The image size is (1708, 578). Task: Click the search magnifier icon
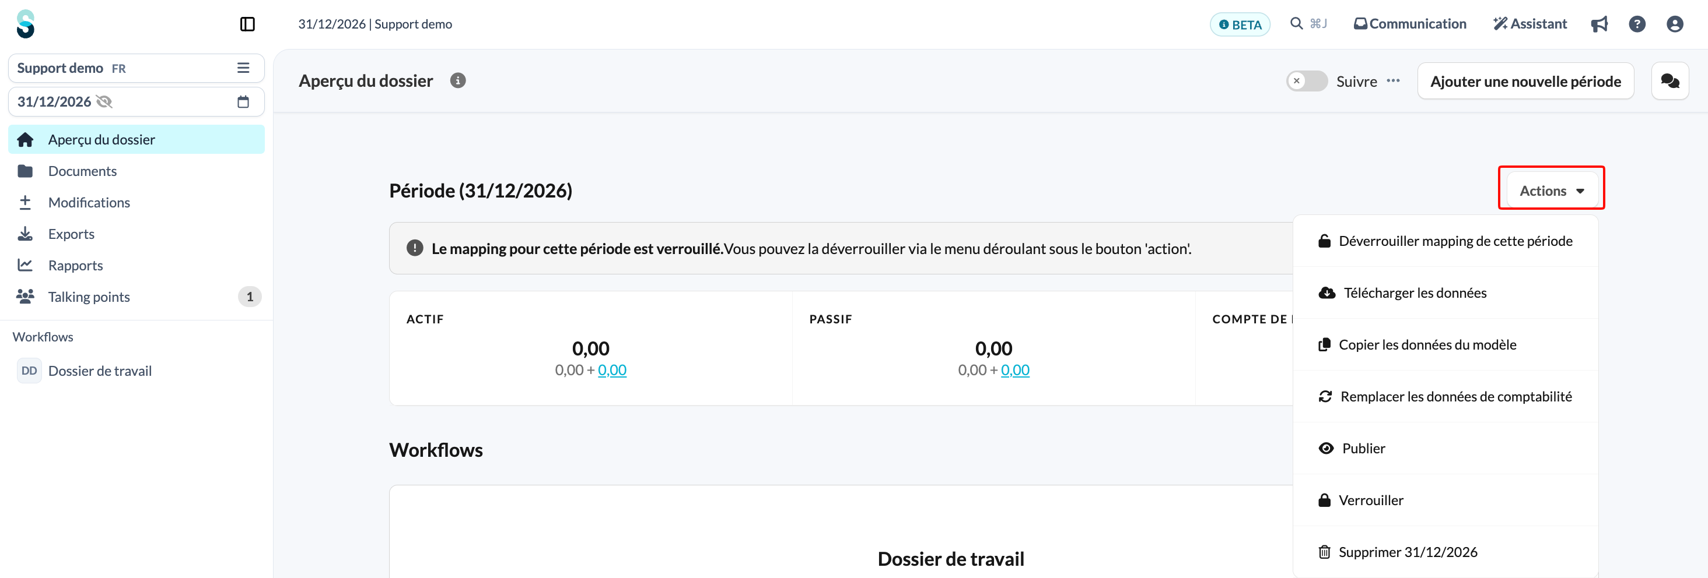pyautogui.click(x=1296, y=24)
